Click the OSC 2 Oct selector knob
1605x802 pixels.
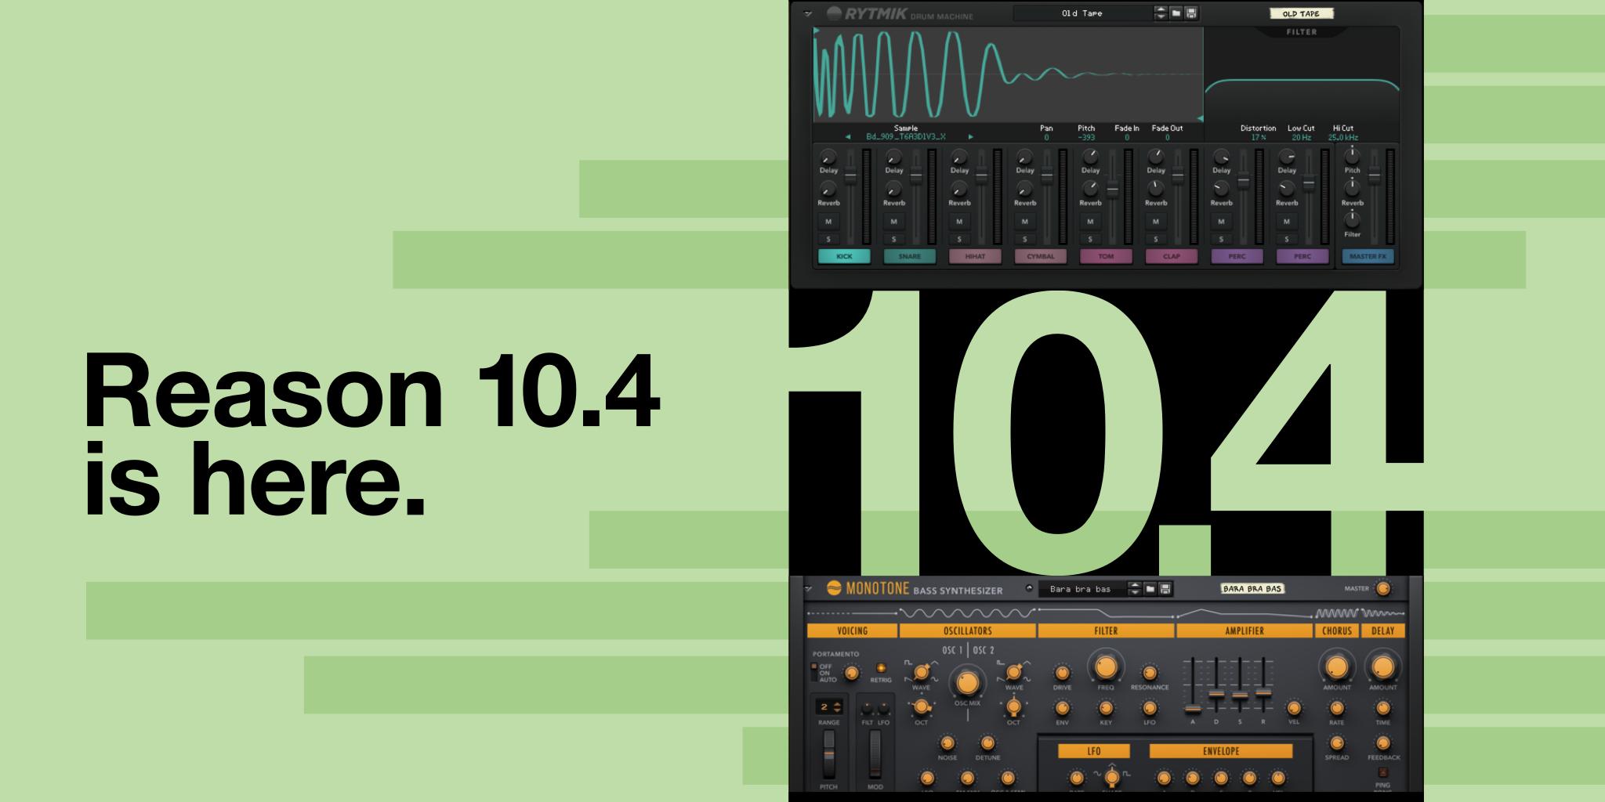point(1013,708)
